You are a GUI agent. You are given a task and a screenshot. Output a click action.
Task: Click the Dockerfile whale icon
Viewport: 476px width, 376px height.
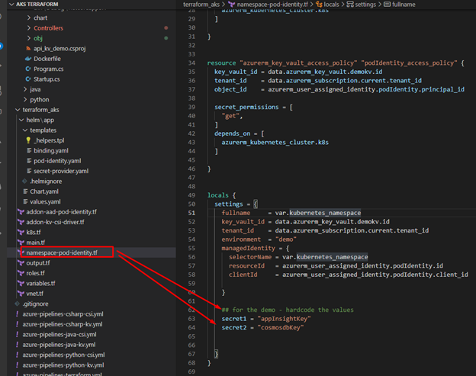coord(28,59)
